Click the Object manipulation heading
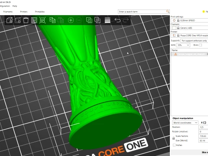 point(183,118)
